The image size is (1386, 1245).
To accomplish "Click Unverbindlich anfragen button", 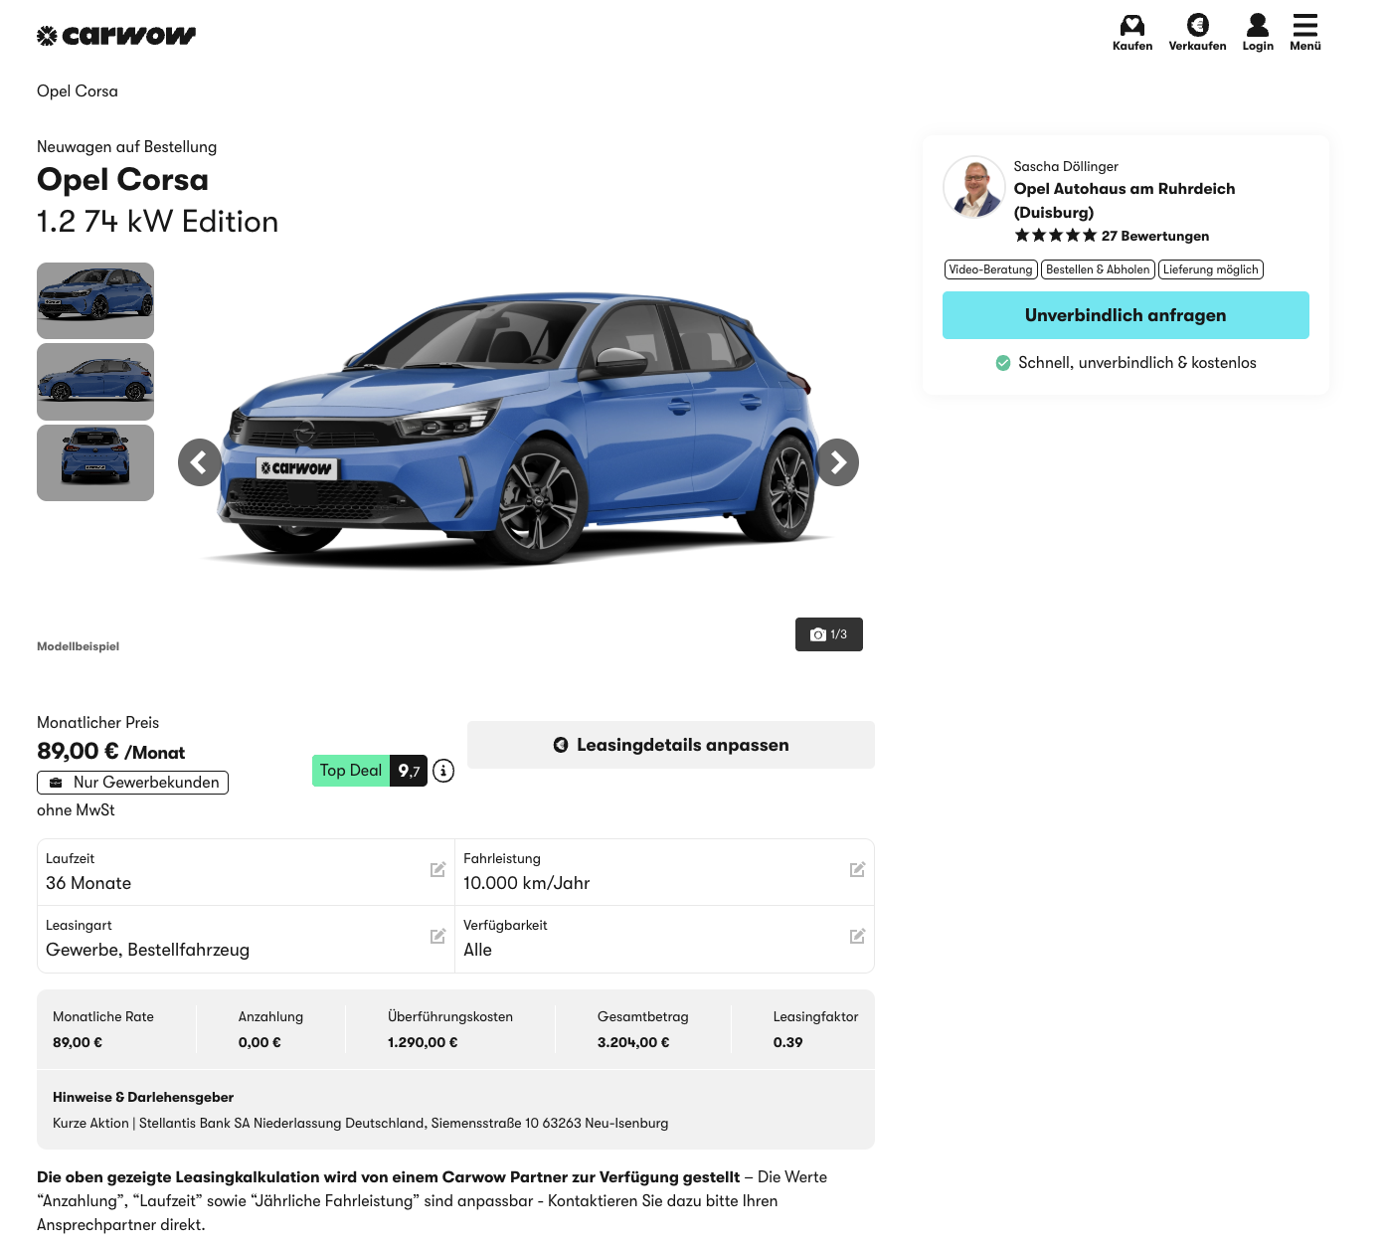I will tap(1125, 315).
